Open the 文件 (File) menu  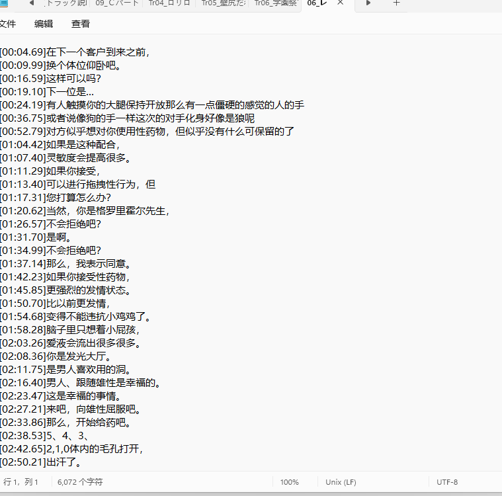pos(7,24)
